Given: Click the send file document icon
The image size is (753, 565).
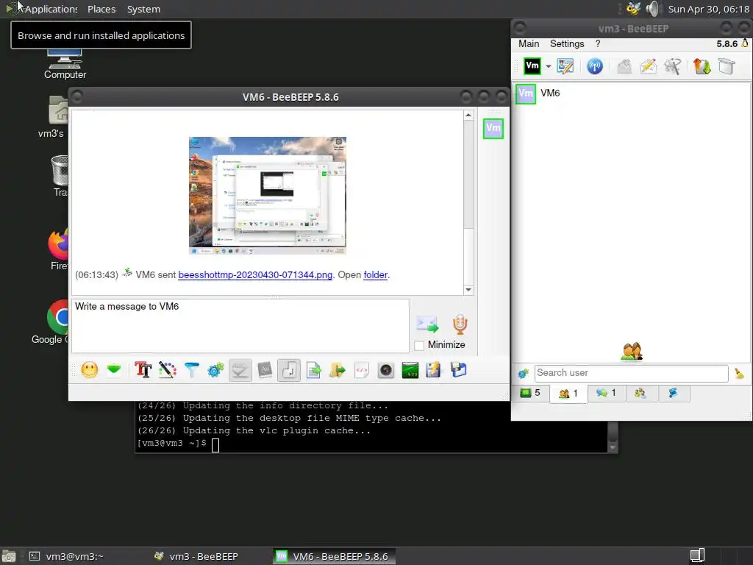Looking at the screenshot, I should pyautogui.click(x=313, y=370).
